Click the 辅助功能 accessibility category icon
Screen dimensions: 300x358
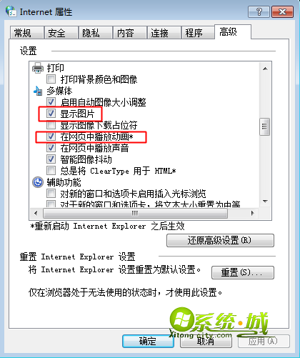[x=38, y=182]
